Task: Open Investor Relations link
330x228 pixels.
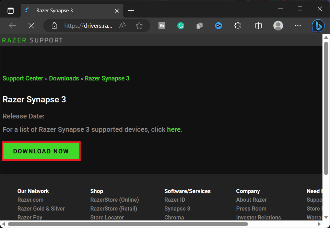Action: (258, 217)
